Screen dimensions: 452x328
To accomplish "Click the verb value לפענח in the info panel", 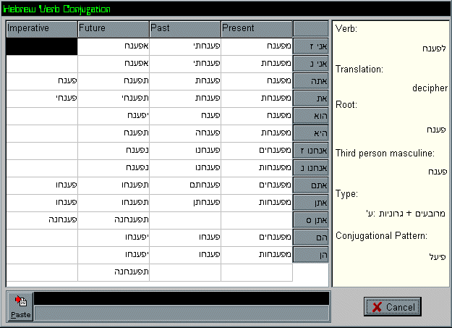I will 434,49.
